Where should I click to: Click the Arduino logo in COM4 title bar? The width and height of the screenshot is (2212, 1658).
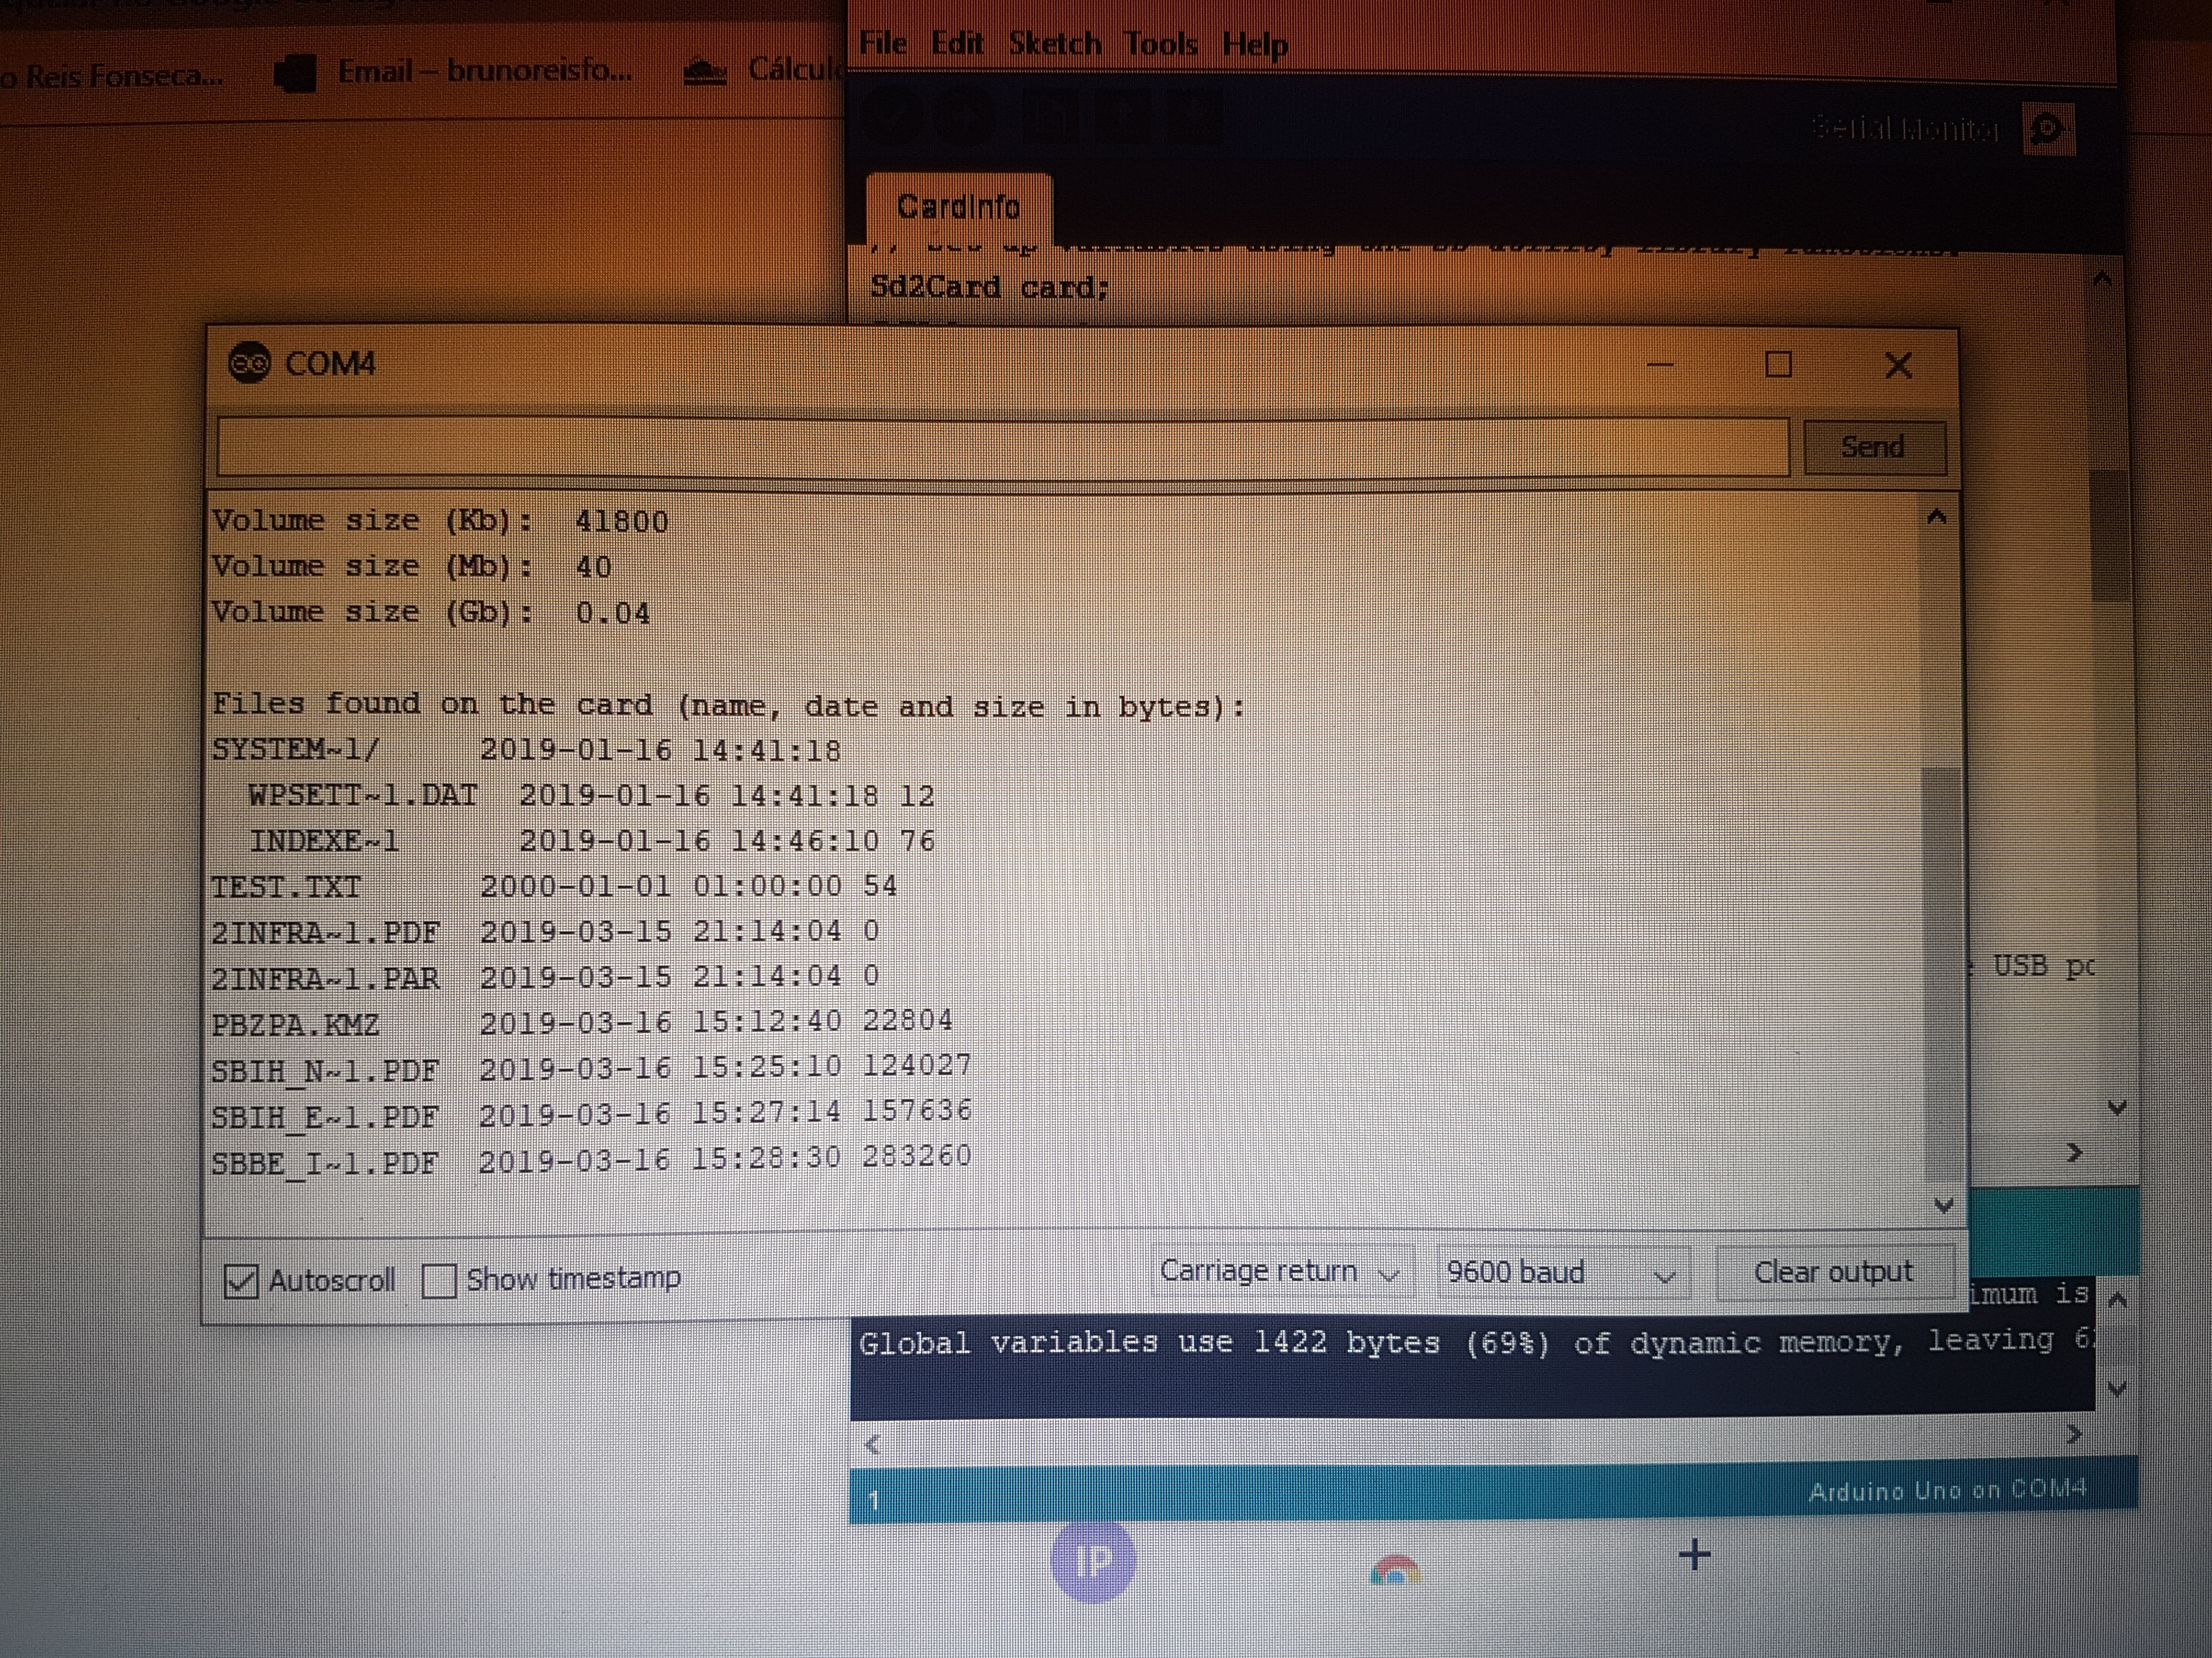[x=249, y=364]
